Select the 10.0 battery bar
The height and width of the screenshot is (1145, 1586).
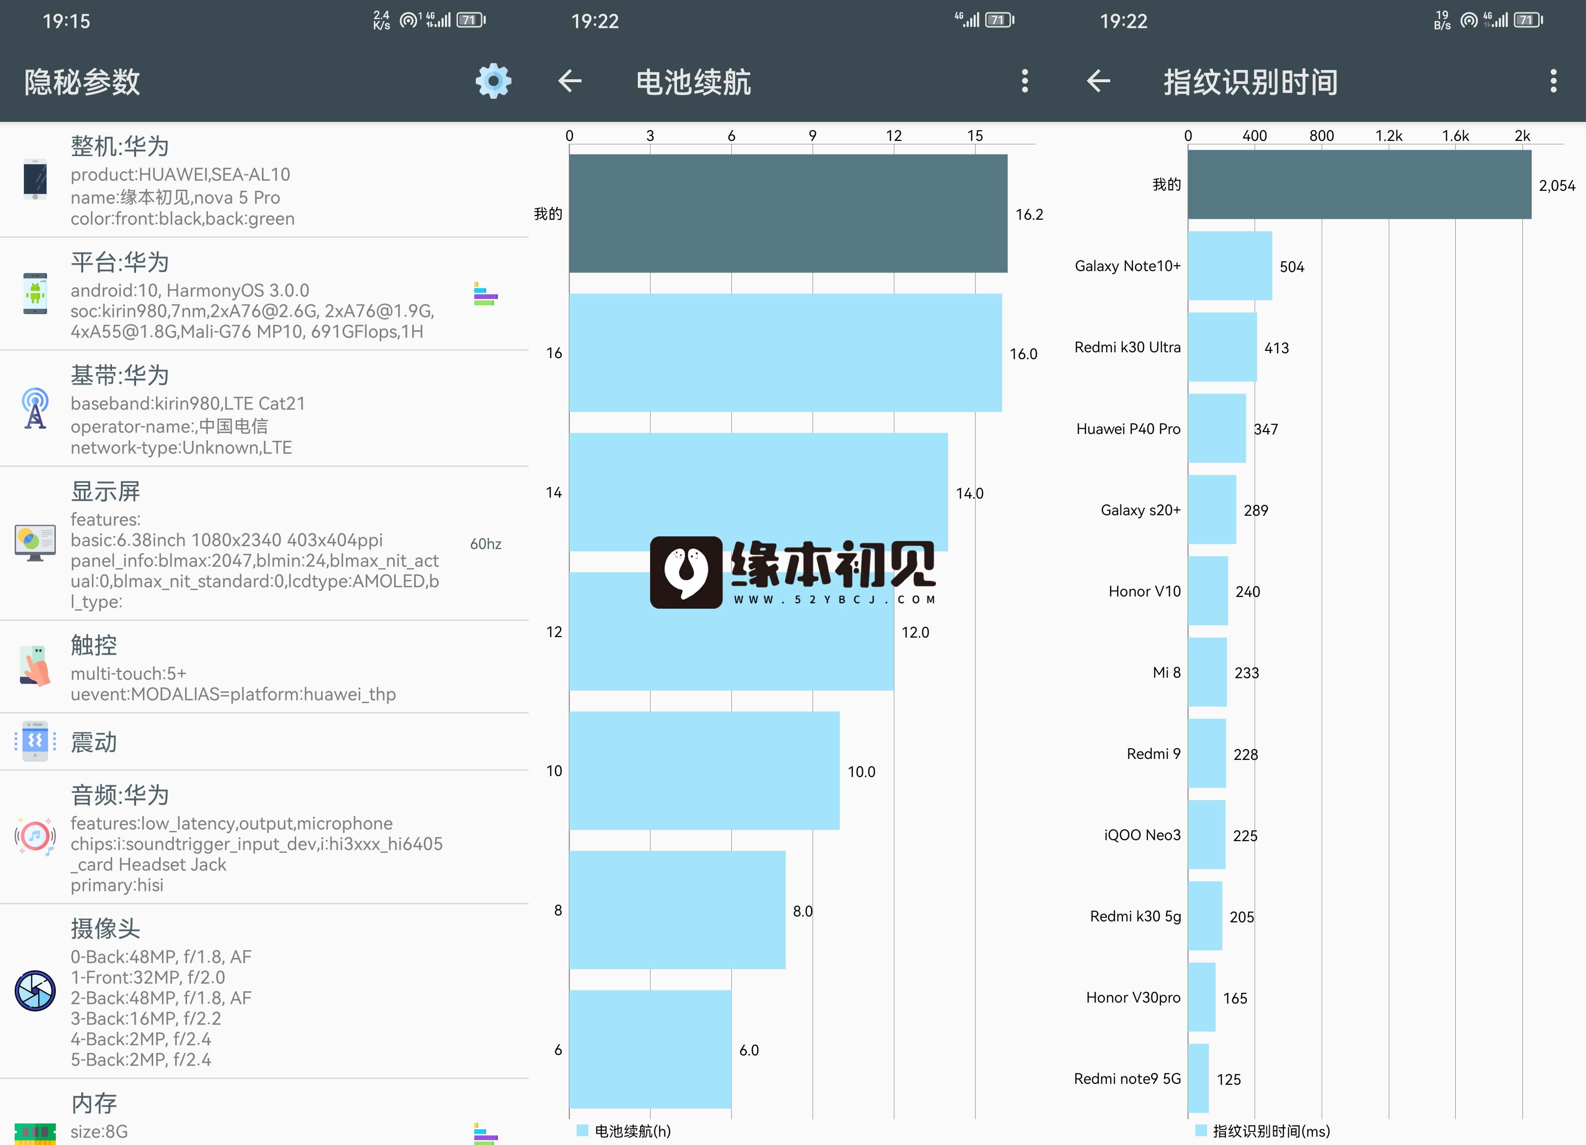(704, 770)
